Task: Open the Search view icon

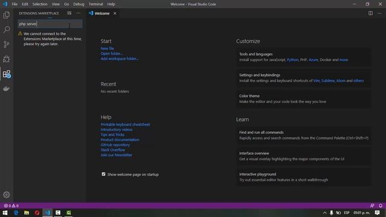Action: 7,30
